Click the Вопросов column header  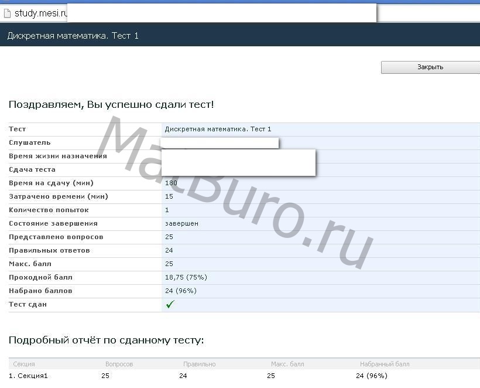click(x=119, y=364)
